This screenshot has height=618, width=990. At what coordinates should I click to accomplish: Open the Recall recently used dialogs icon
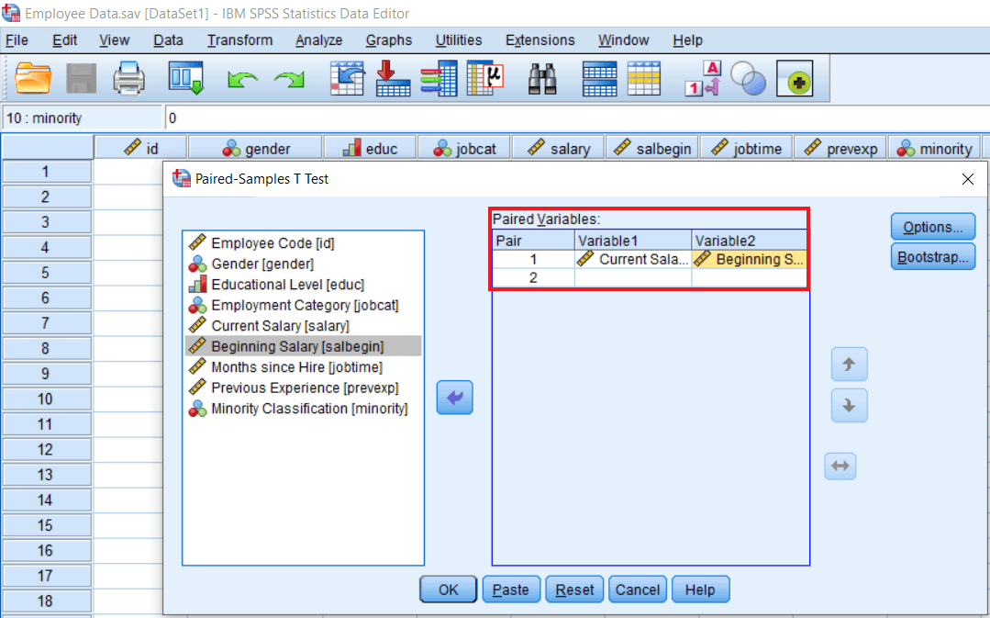pos(186,79)
